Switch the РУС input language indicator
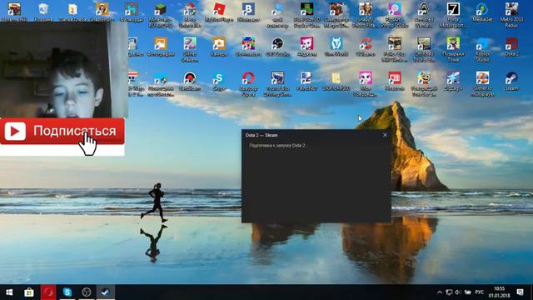The height and width of the screenshot is (300, 533). tap(480, 292)
